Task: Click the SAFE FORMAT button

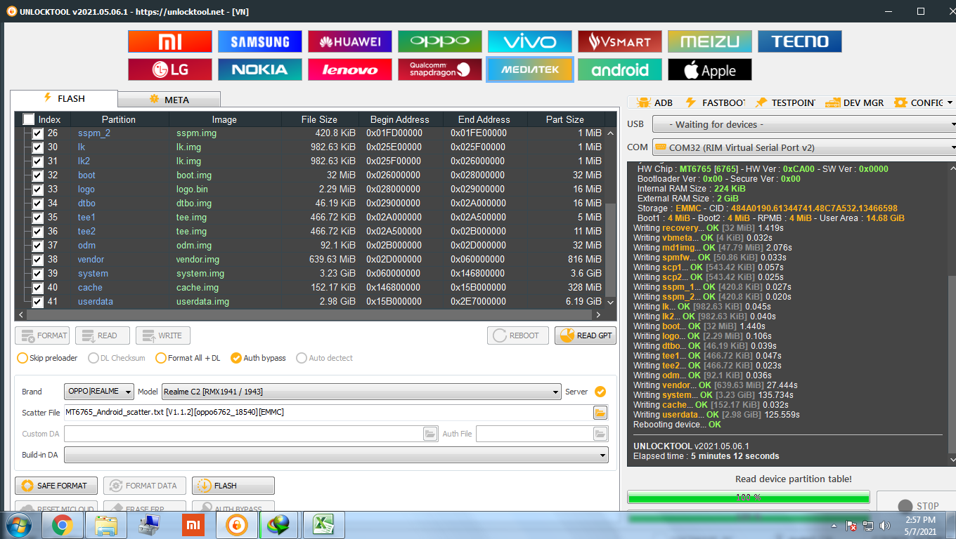Action: (x=55, y=486)
